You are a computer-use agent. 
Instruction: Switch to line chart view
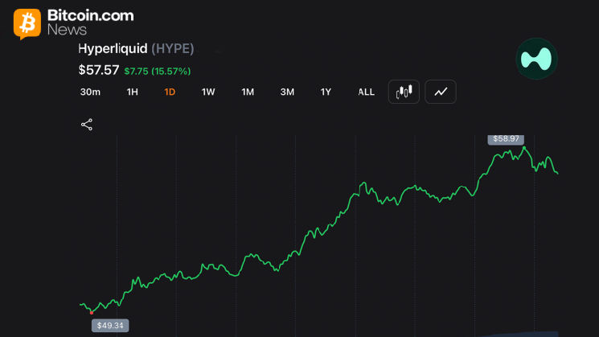click(441, 92)
